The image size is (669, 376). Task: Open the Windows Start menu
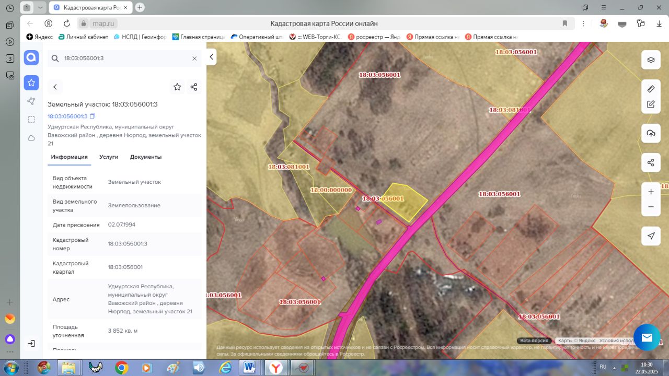coord(10,368)
